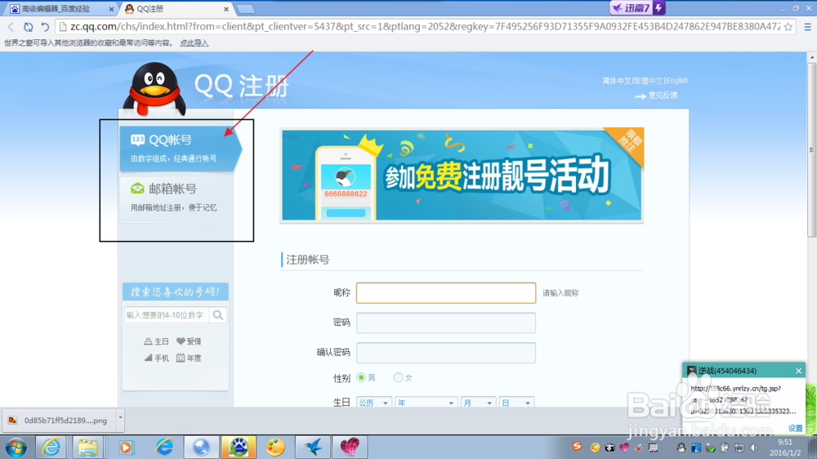Reload the page with the refresh icon
The width and height of the screenshot is (817, 459).
click(28, 27)
